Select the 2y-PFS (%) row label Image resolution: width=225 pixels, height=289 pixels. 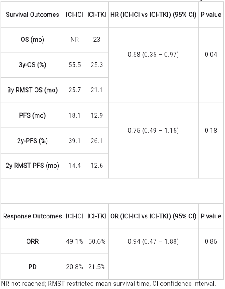(32, 141)
